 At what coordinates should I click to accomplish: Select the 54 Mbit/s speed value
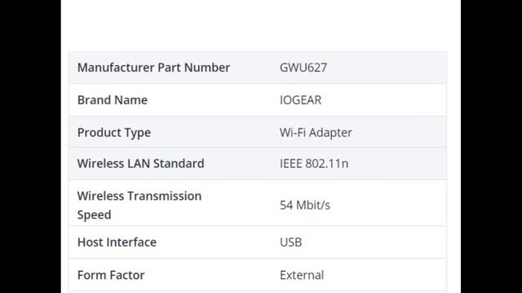coord(305,205)
